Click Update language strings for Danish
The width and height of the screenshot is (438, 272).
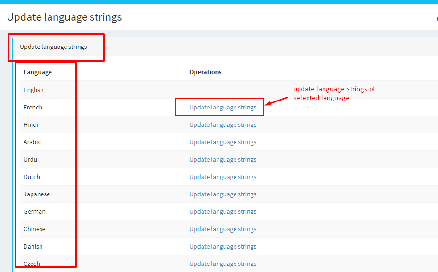[223, 247]
